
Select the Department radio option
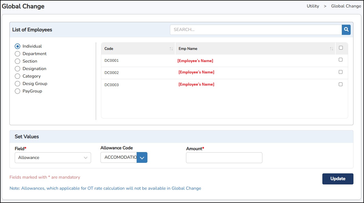click(x=17, y=54)
